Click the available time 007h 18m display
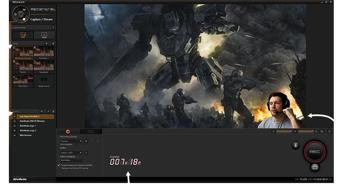The height and width of the screenshot is (191, 345). tap(125, 162)
